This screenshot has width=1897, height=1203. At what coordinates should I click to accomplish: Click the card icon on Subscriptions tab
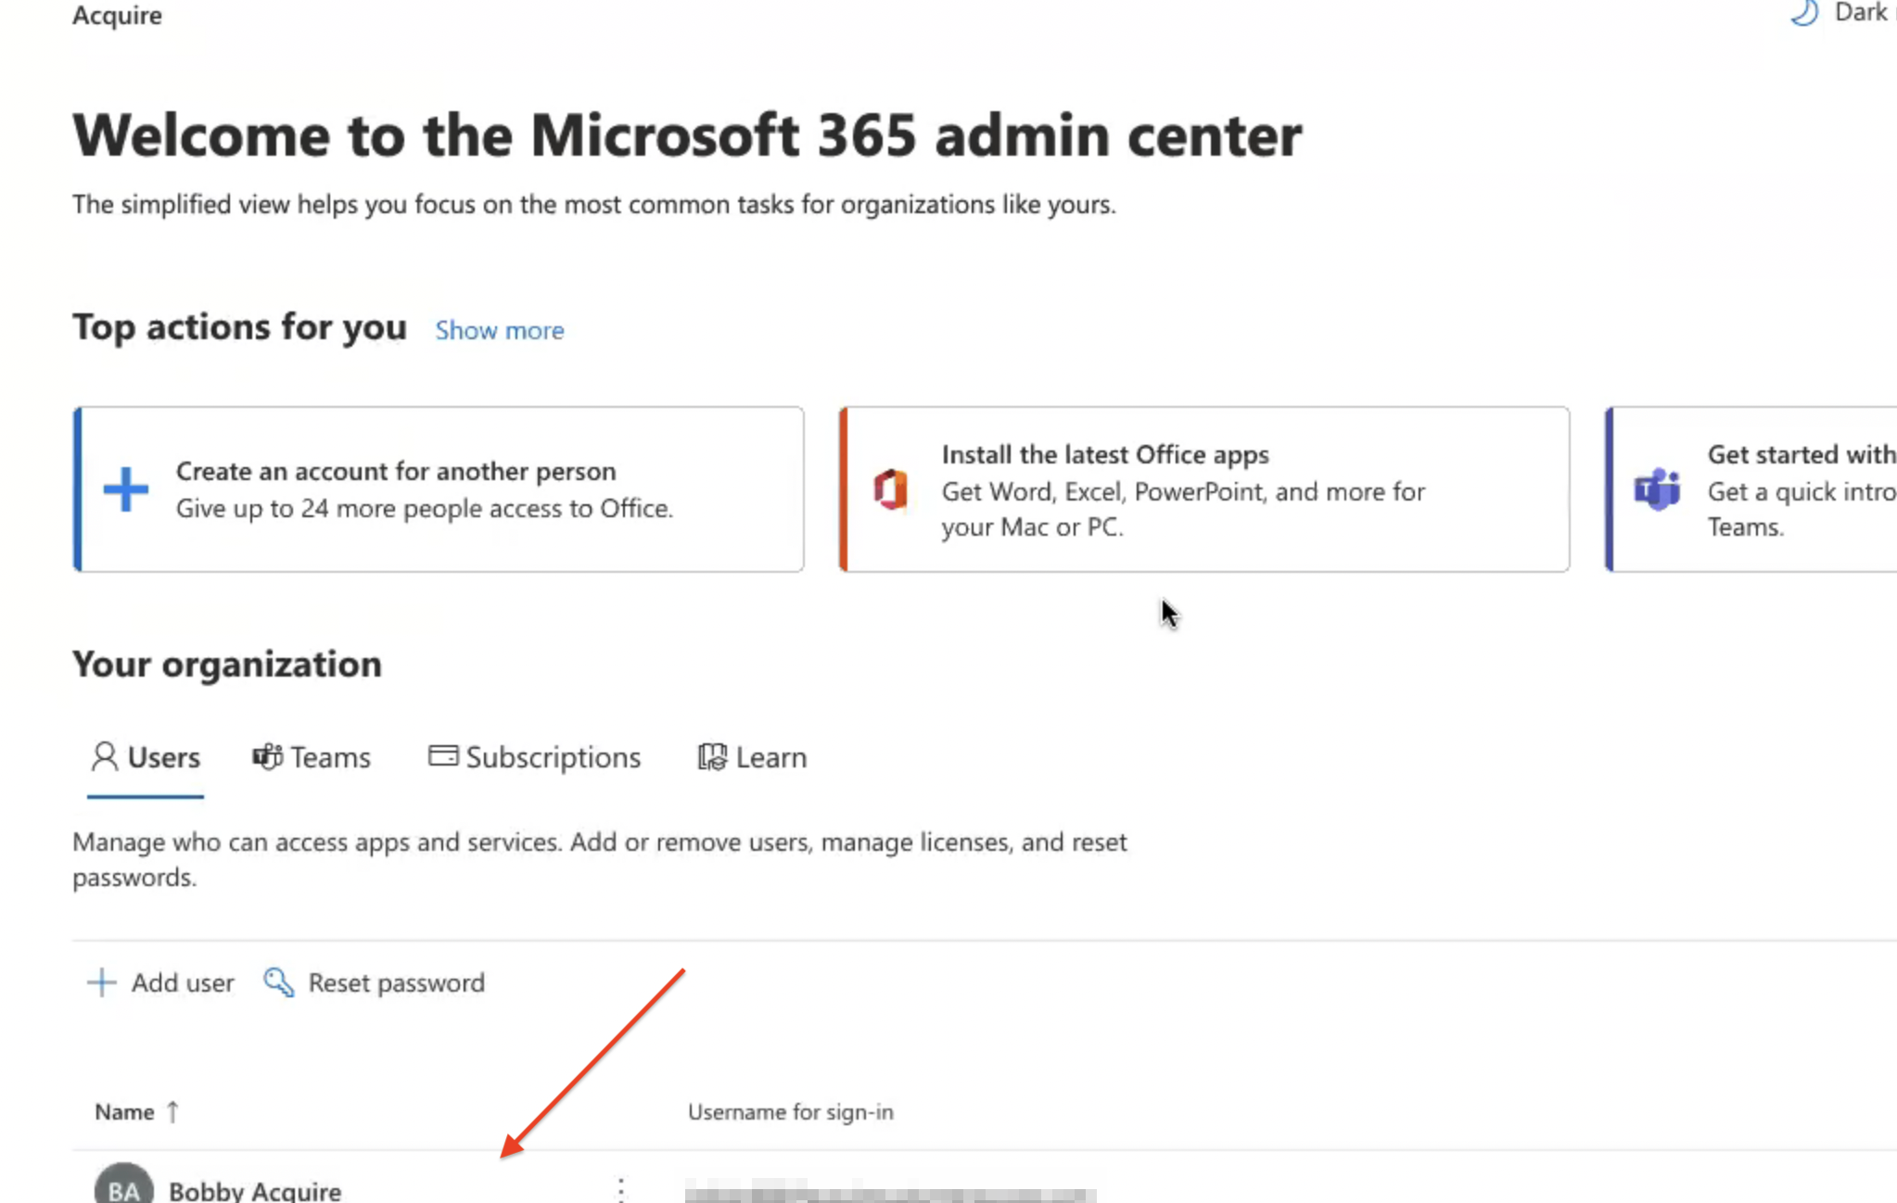pyautogui.click(x=443, y=755)
